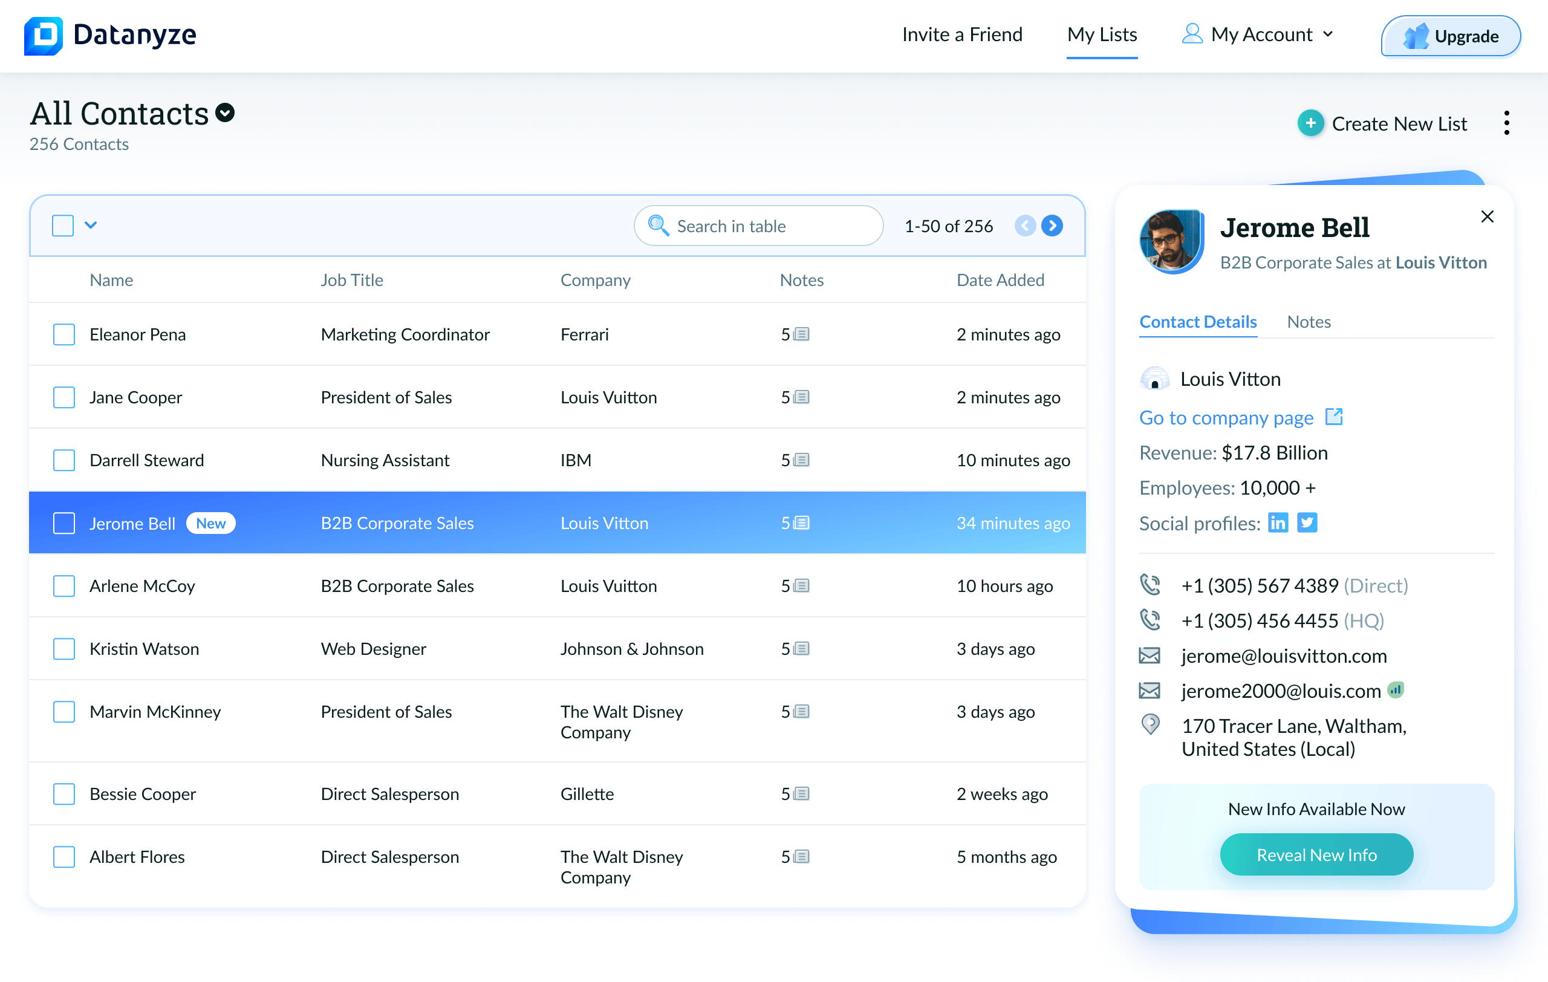Click the Search in table field
Screen dimensions: 1548x982
(758, 226)
